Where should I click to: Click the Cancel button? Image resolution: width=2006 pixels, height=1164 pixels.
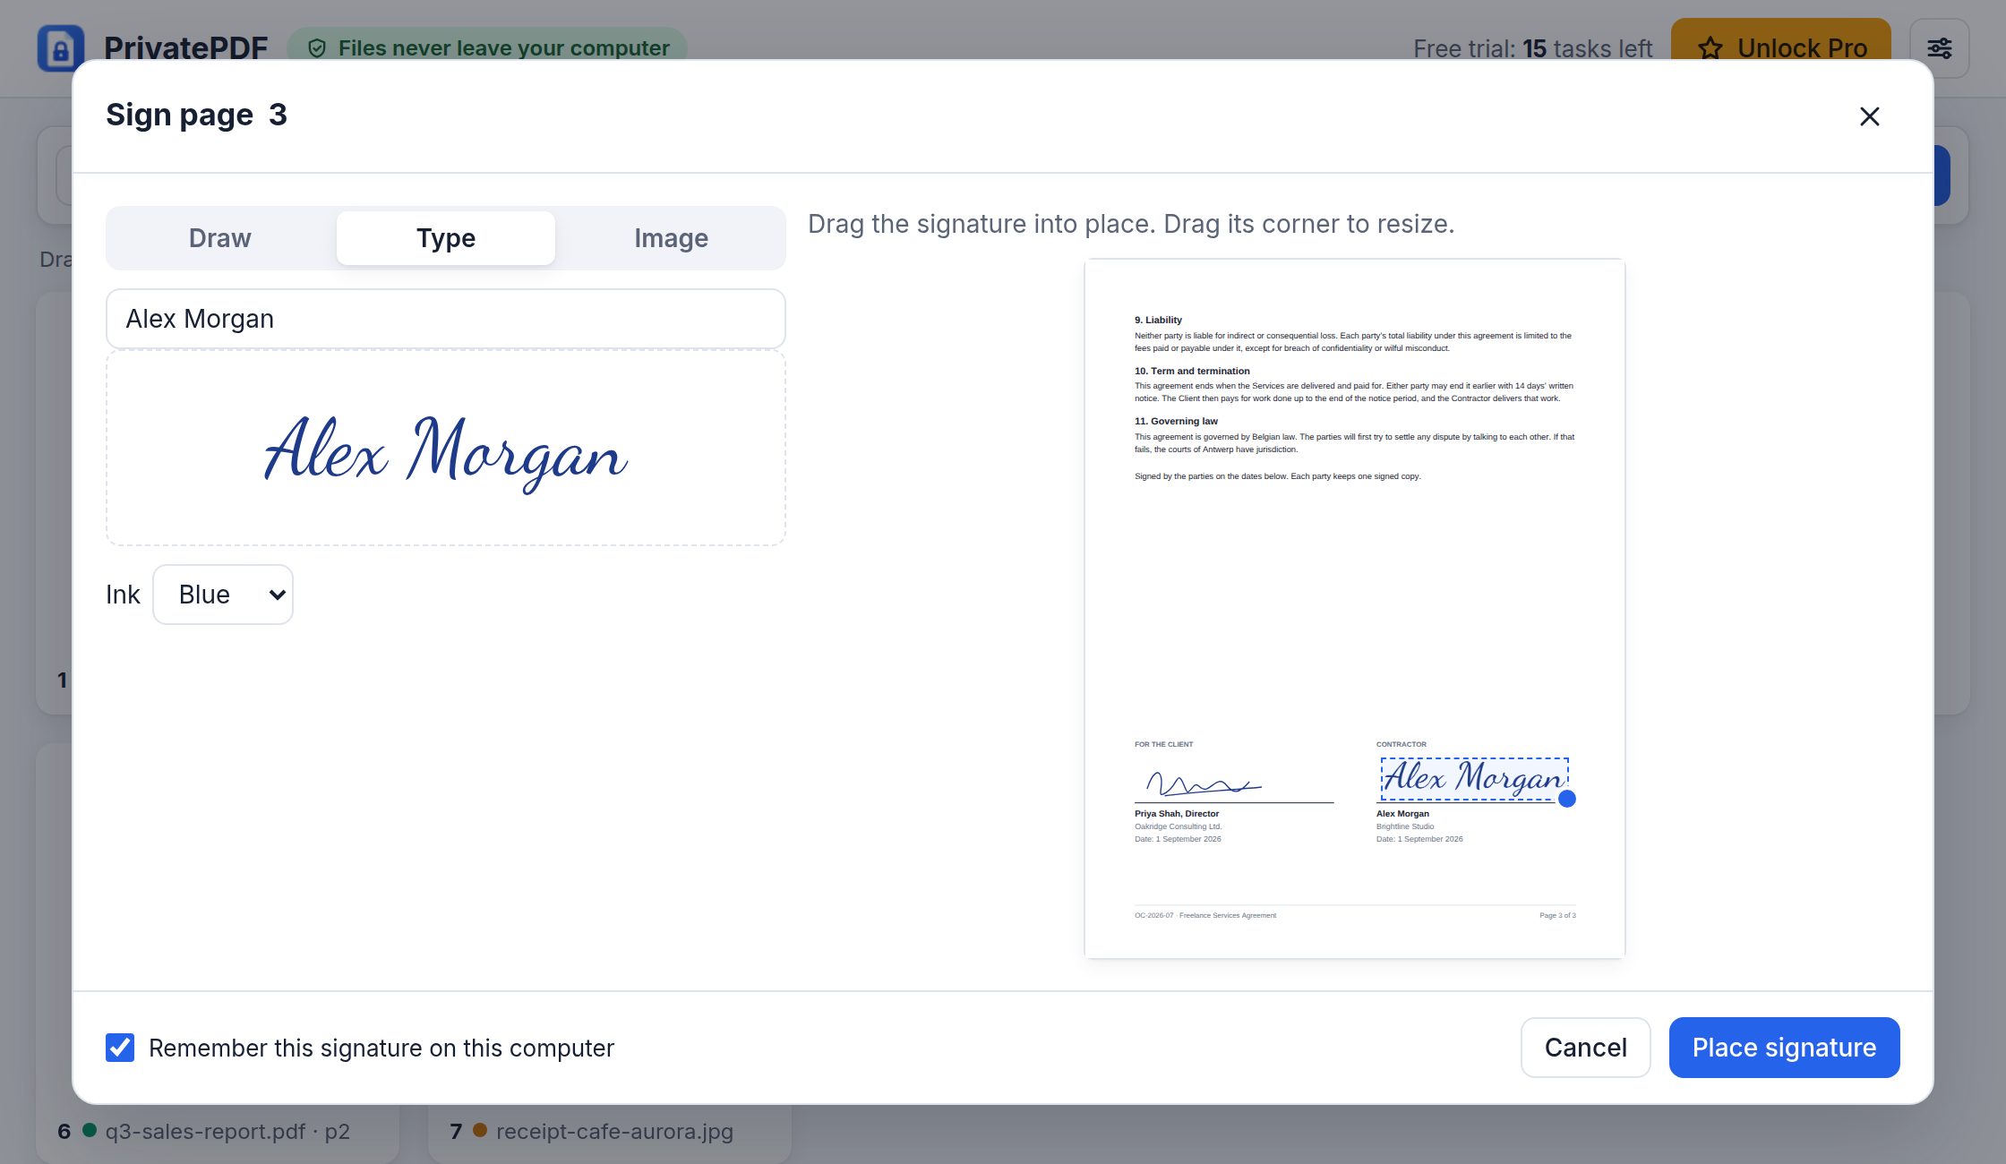point(1585,1048)
